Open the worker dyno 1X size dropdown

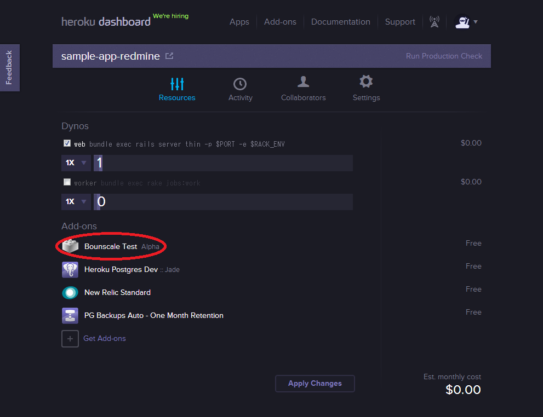(x=76, y=201)
